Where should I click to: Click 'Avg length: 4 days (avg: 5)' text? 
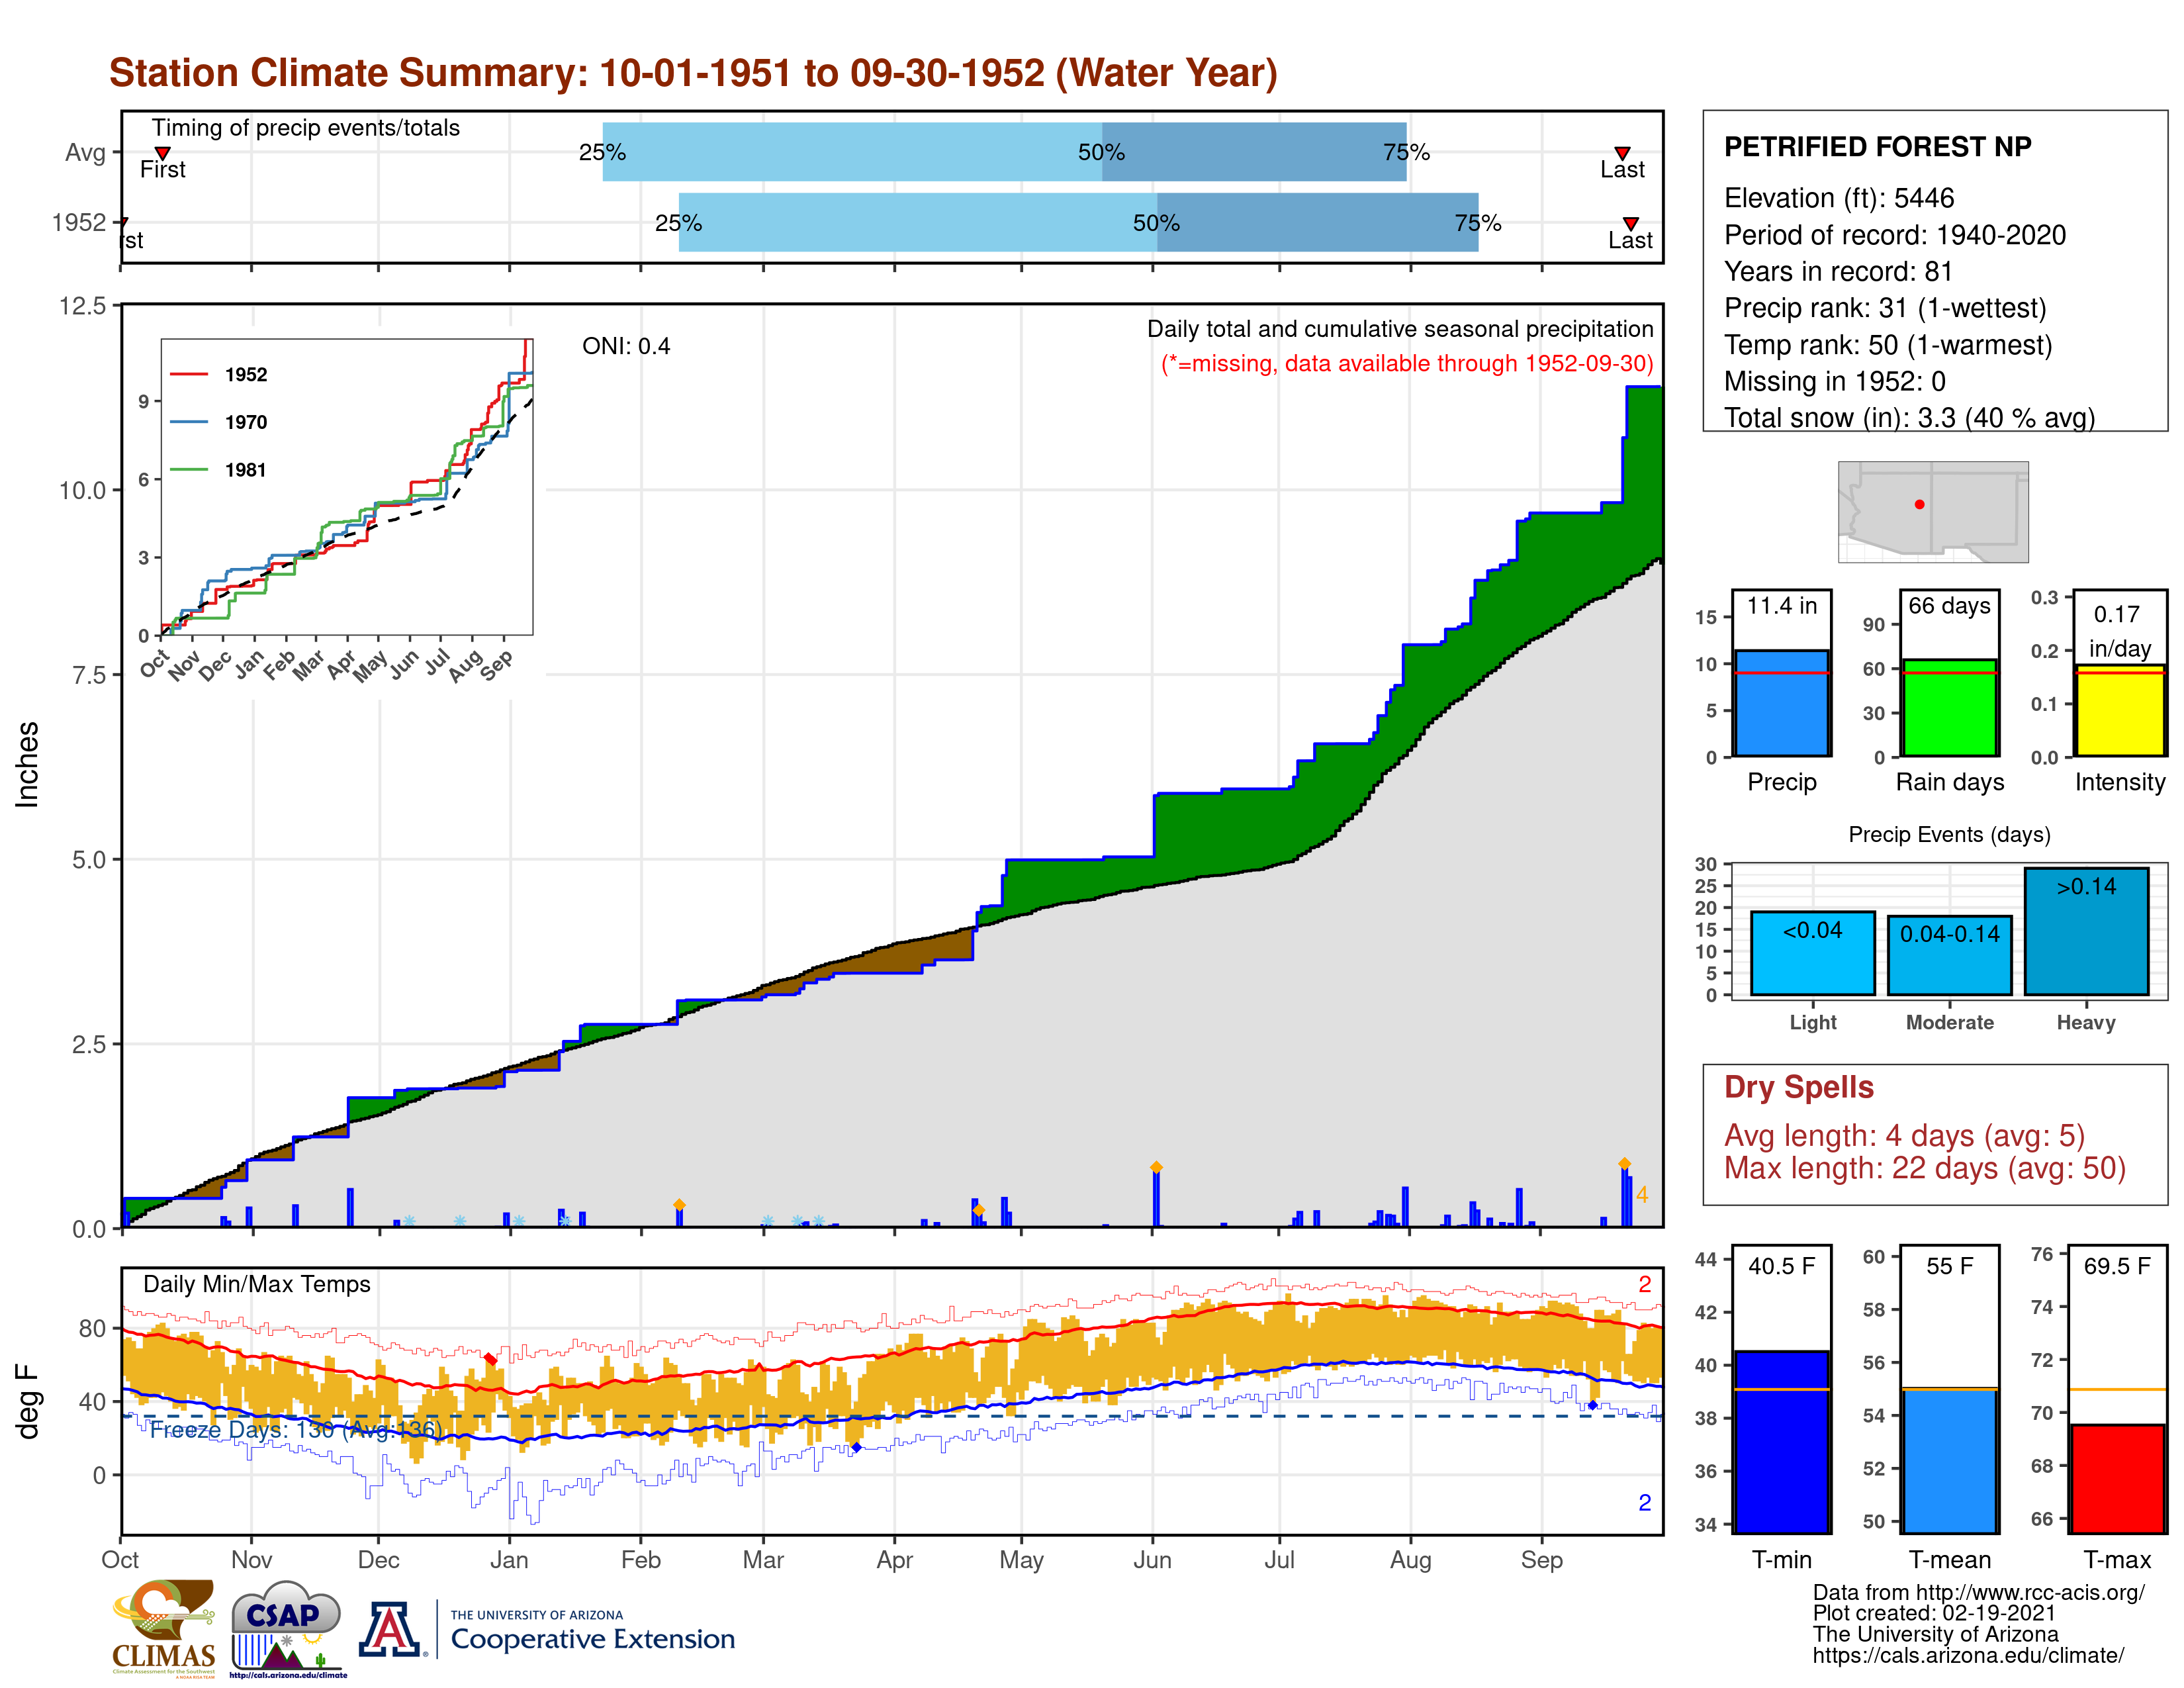point(1904,1136)
